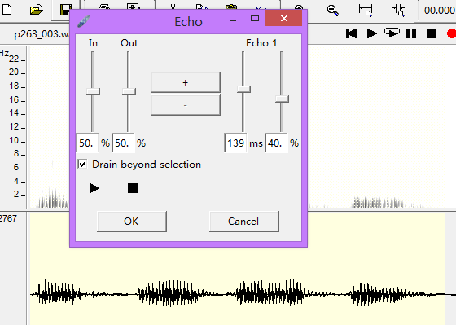Image resolution: width=456 pixels, height=325 pixels.
Task: Click the New file icon
Action: (7, 9)
